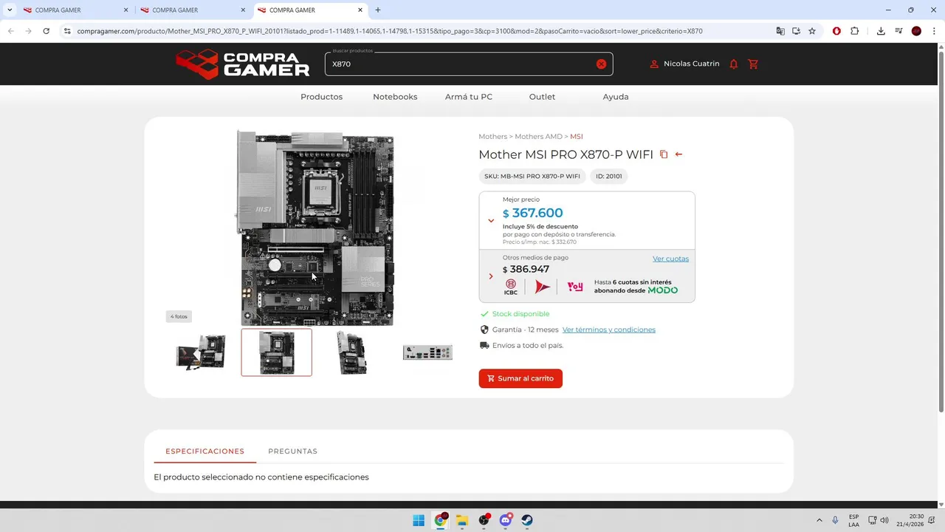Open the Outlet section
The width and height of the screenshot is (945, 532).
click(542, 97)
